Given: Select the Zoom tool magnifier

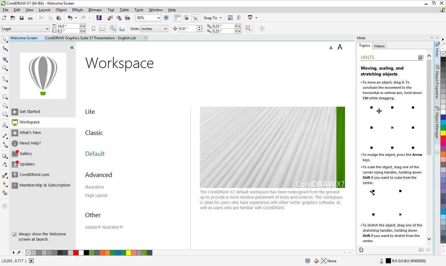Looking at the screenshot, I should pyautogui.click(x=5, y=68).
